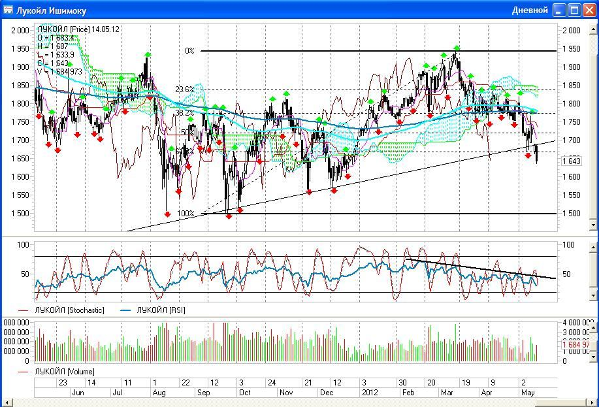Close the Лукойл Ишимоку chart window
Image resolution: width=599 pixels, height=407 pixels.
(589, 10)
